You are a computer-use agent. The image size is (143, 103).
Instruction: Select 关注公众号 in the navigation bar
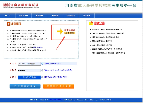pyautogui.click(x=71, y=16)
